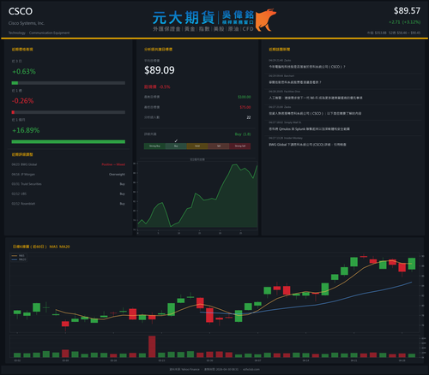
Task: Click the JP Morgan rating row
Action: tap(69, 174)
